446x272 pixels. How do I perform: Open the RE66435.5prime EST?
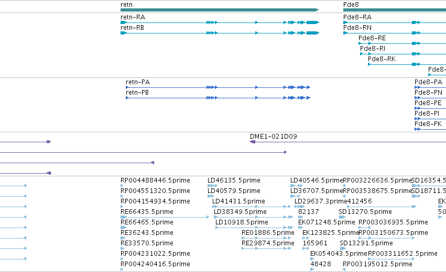(x=147, y=212)
